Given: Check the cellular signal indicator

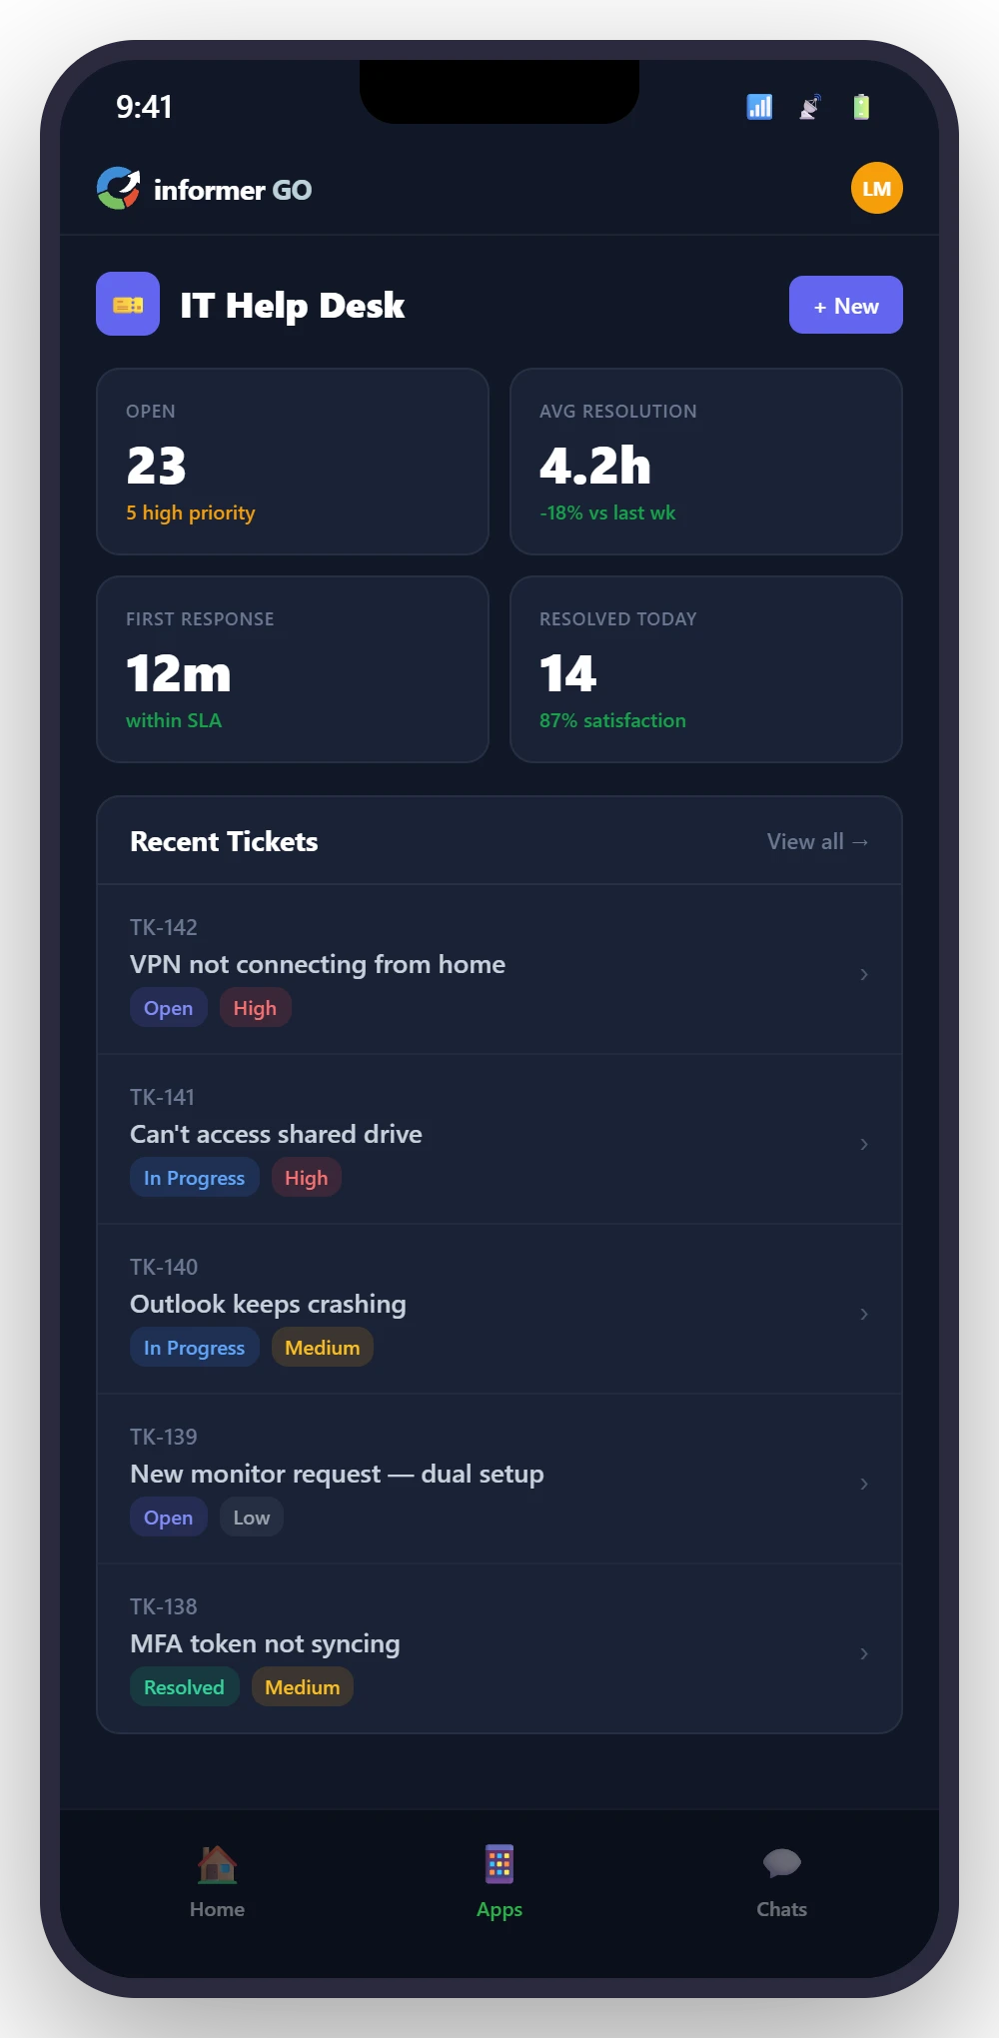Looking at the screenshot, I should (x=758, y=106).
